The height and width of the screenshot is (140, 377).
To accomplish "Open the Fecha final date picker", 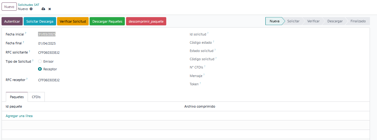I will (x=47, y=43).
